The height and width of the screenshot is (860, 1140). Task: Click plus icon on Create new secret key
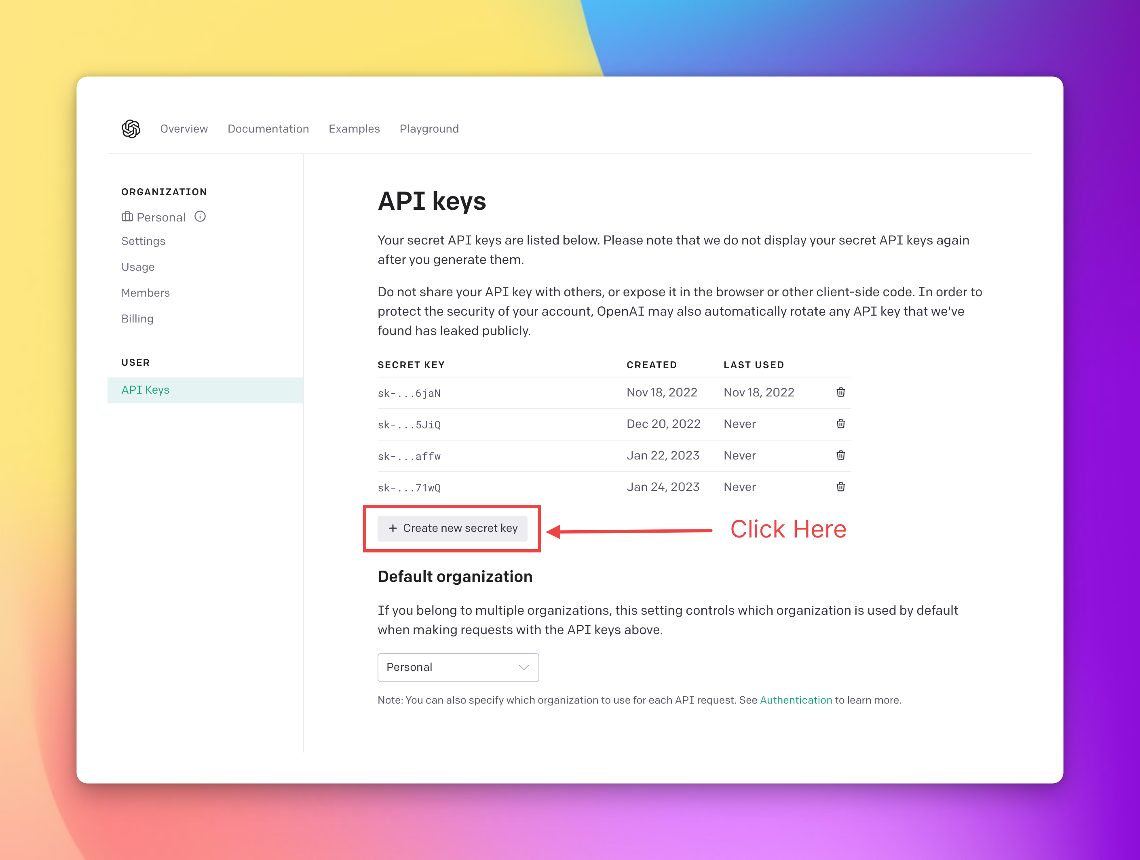click(x=393, y=528)
